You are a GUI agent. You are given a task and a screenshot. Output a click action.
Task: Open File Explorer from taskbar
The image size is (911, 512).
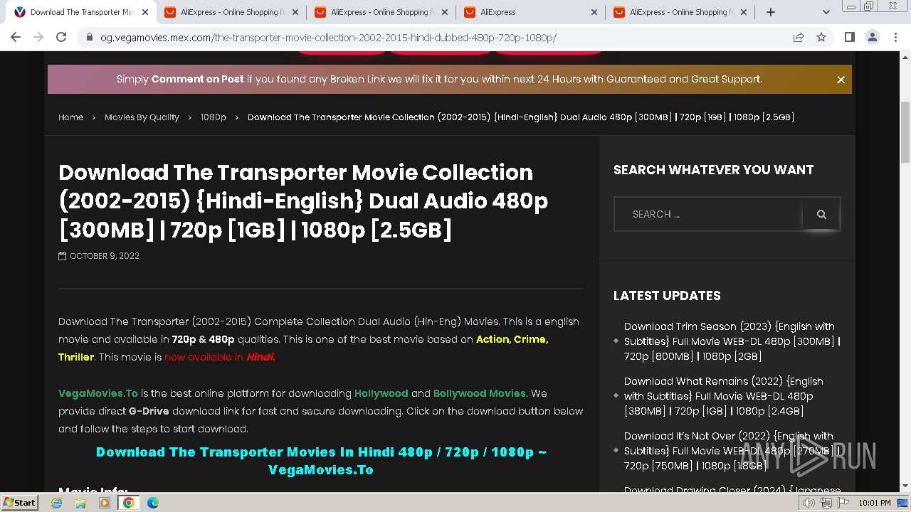pyautogui.click(x=80, y=503)
